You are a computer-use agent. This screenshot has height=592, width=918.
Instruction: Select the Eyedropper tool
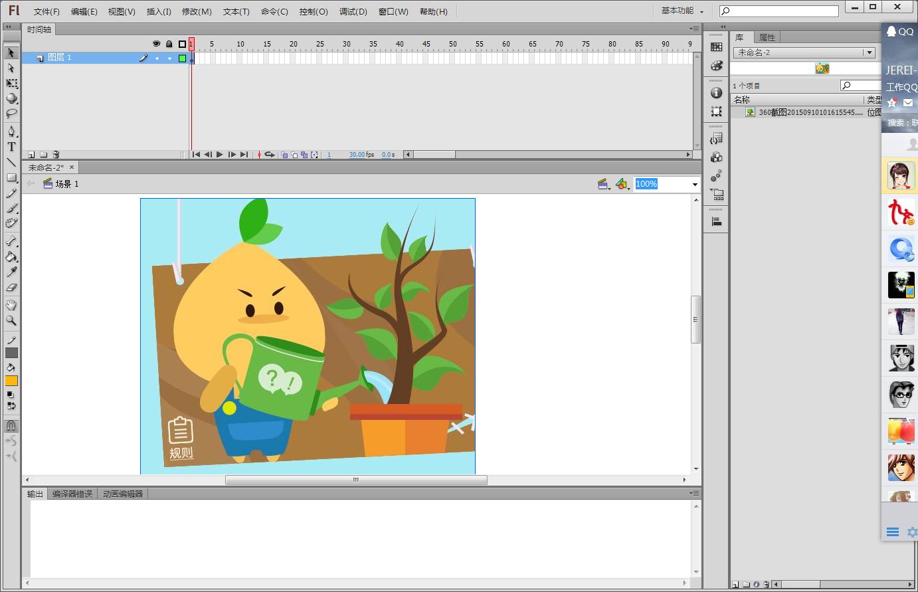pyautogui.click(x=11, y=272)
